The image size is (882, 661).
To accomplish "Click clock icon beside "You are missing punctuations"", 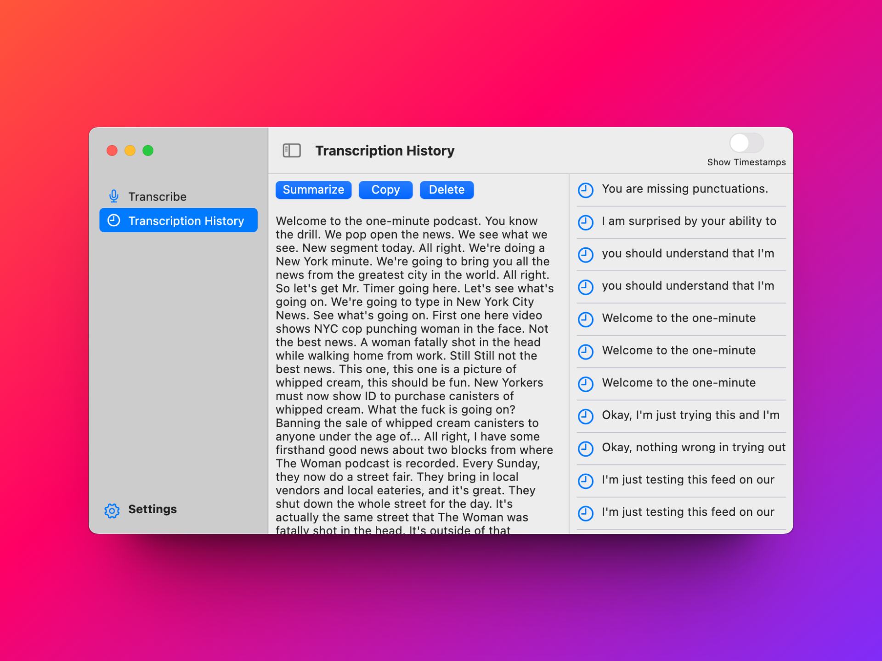I will (x=585, y=190).
